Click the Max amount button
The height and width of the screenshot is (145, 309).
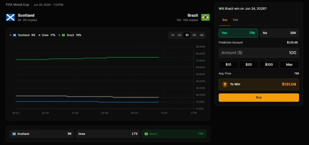pyautogui.click(x=289, y=65)
